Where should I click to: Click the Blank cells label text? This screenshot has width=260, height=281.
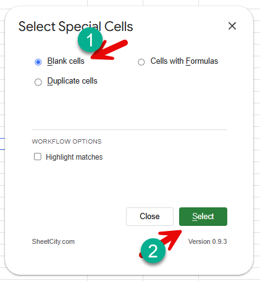[x=66, y=61]
